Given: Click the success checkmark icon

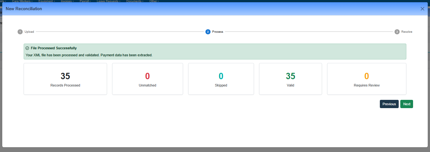Looking at the screenshot, I should pos(27,48).
